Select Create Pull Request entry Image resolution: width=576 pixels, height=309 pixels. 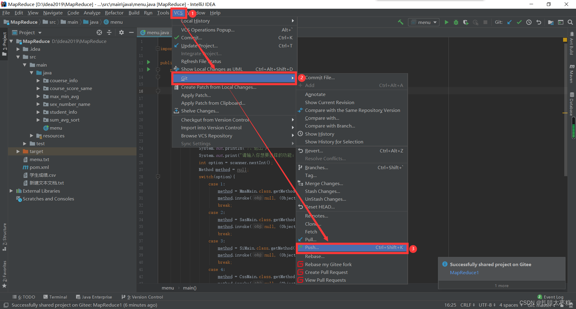(352, 272)
